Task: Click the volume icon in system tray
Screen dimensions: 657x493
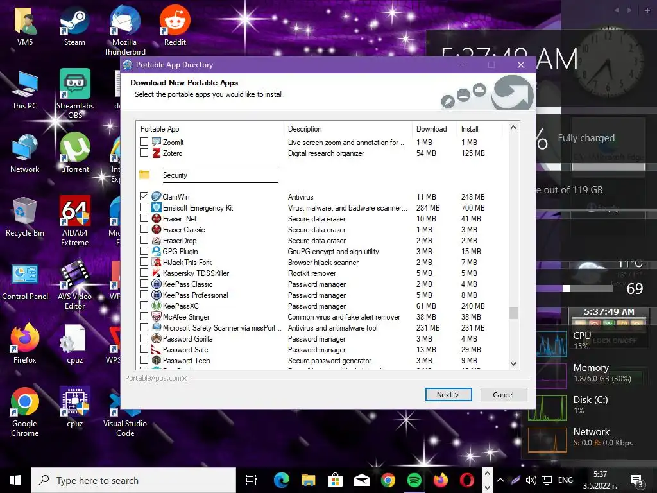Action: 531,480
